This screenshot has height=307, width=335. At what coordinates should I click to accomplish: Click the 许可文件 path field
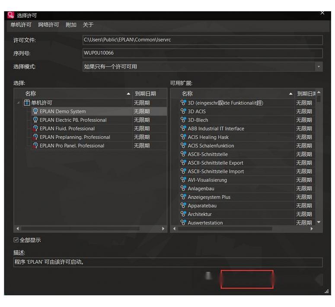click(202, 40)
